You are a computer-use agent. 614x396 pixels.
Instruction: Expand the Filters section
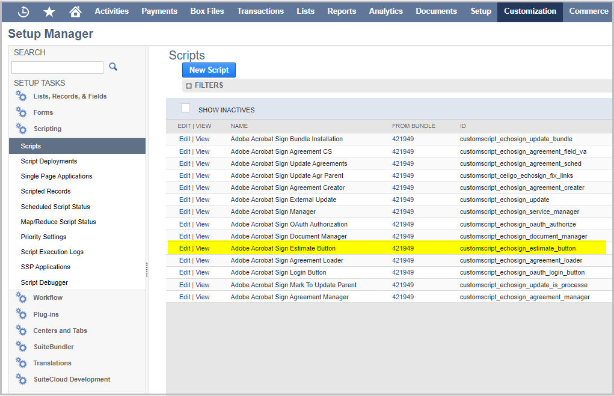point(189,86)
